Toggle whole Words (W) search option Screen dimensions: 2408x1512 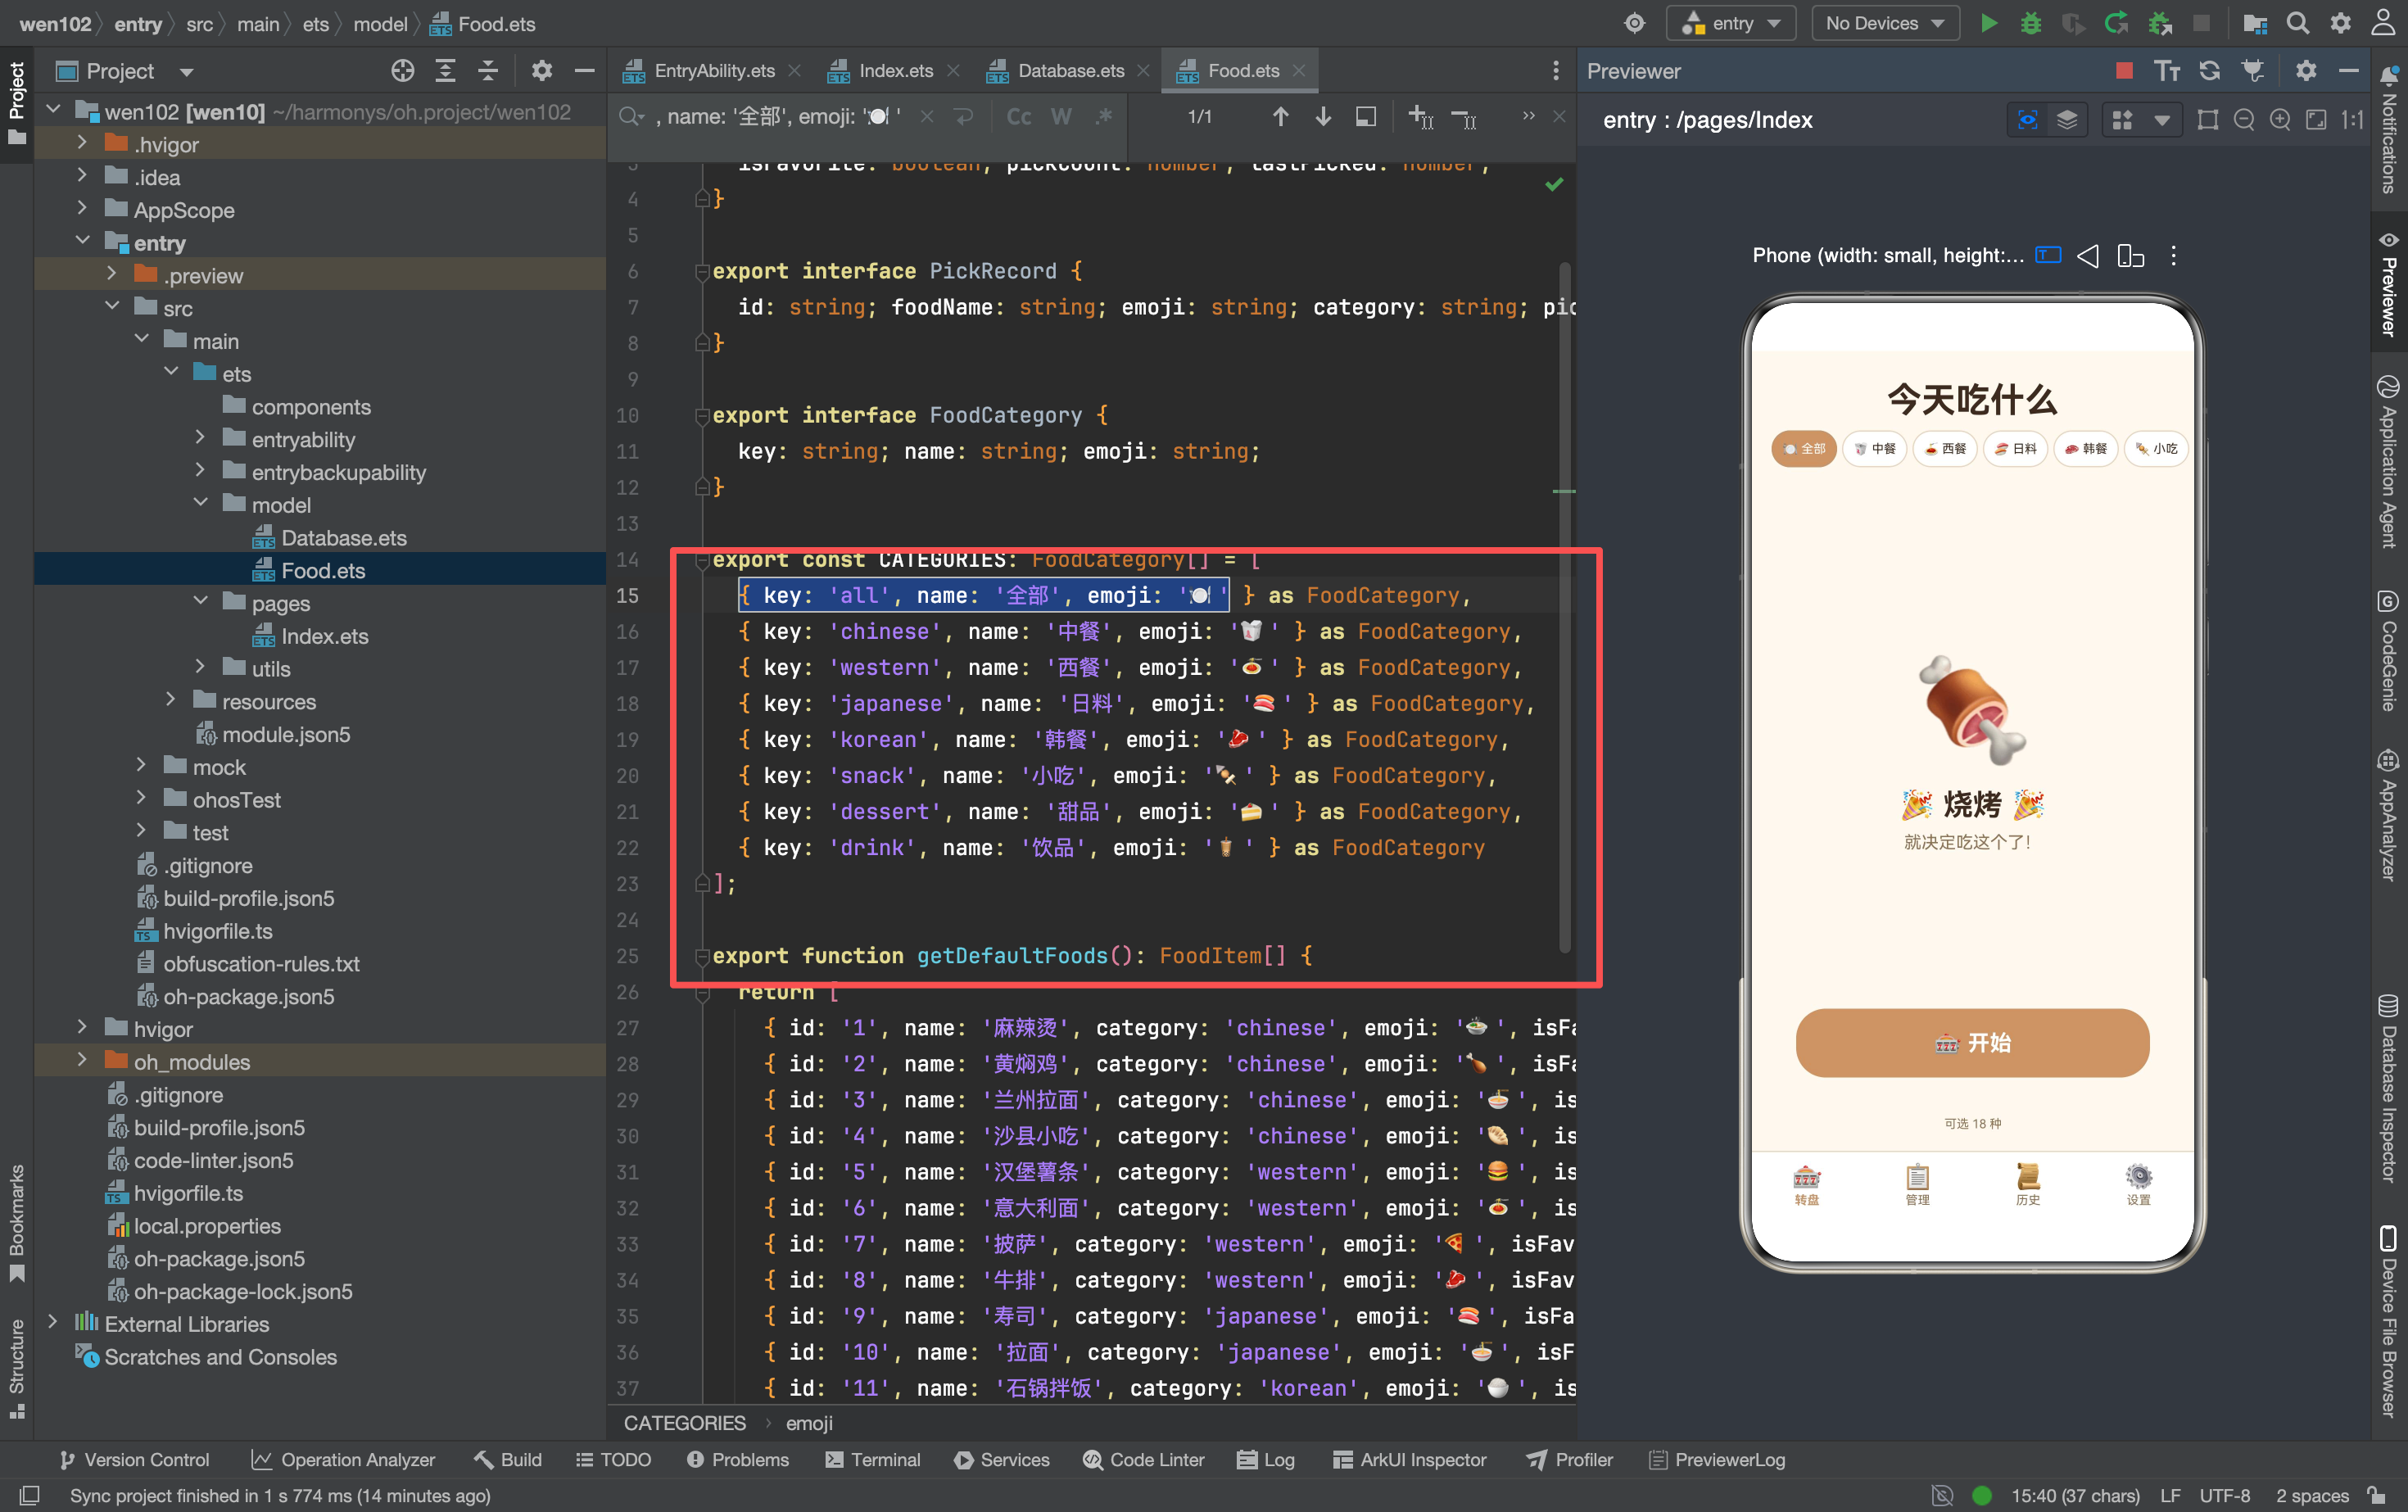point(1061,117)
